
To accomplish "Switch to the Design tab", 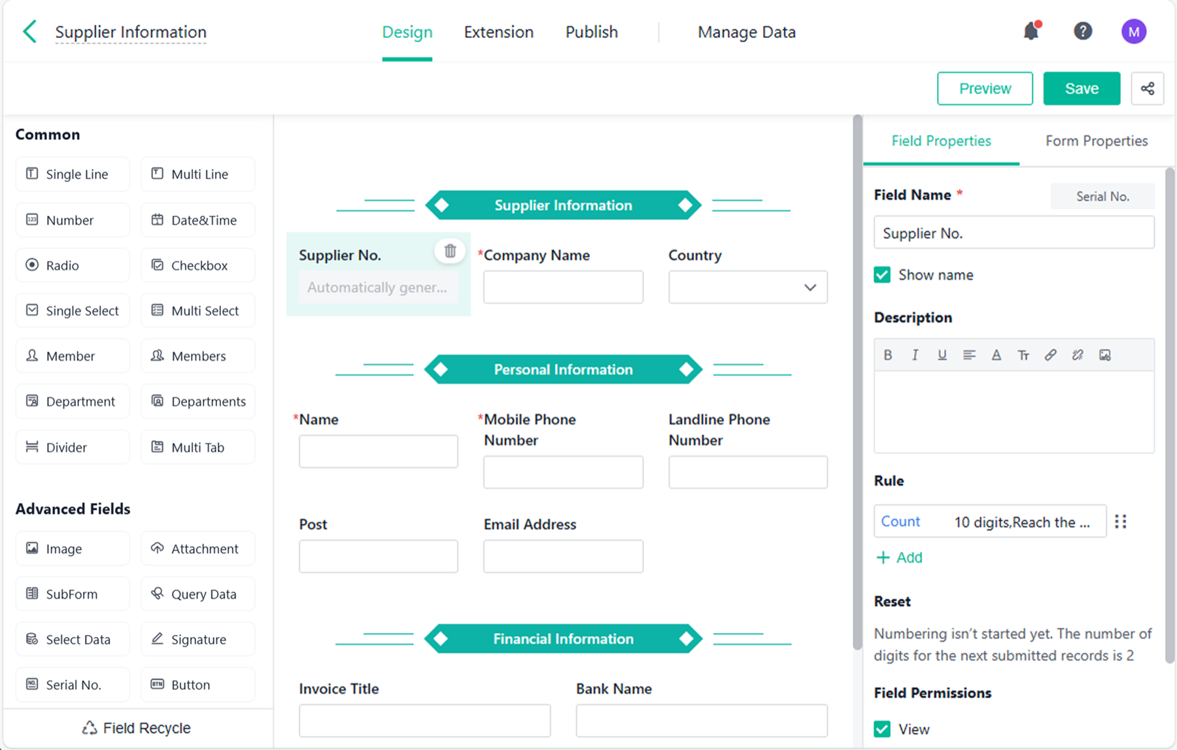I will 407,32.
